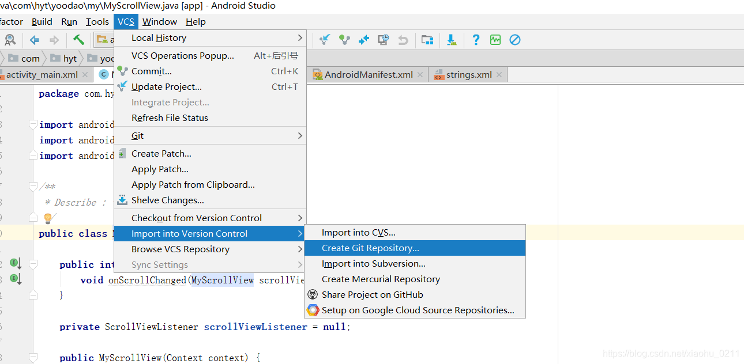Open the Run menu

point(69,21)
